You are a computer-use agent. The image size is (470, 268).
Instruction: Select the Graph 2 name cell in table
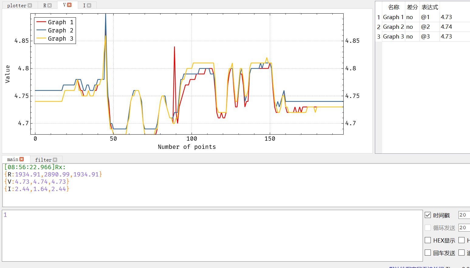tap(393, 27)
